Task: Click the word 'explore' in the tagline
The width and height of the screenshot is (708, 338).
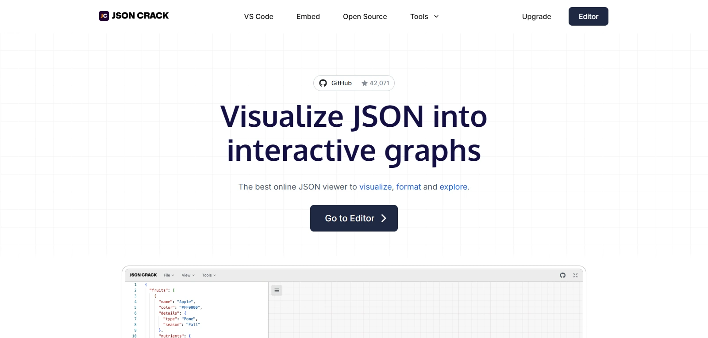Action: [x=453, y=187]
